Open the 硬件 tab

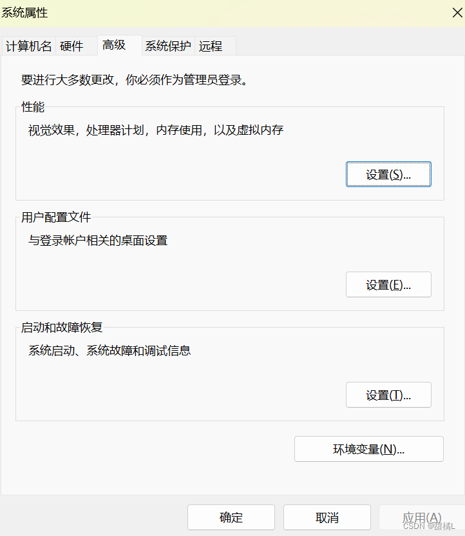[77, 46]
